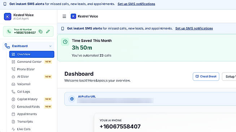Click the Command Center icon
The image size is (236, 132).
13,62
